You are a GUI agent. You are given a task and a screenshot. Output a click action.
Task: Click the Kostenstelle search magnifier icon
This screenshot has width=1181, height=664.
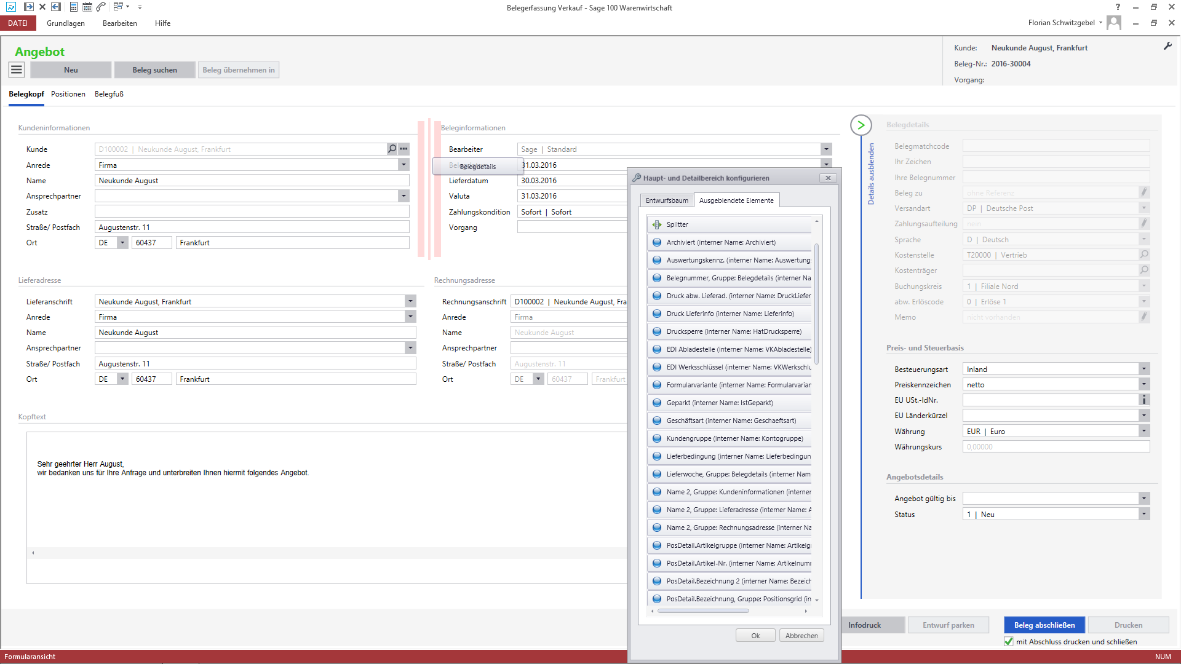1144,255
